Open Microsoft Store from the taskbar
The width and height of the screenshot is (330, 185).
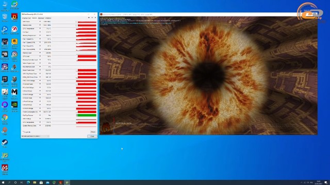pyautogui.click(x=41, y=182)
